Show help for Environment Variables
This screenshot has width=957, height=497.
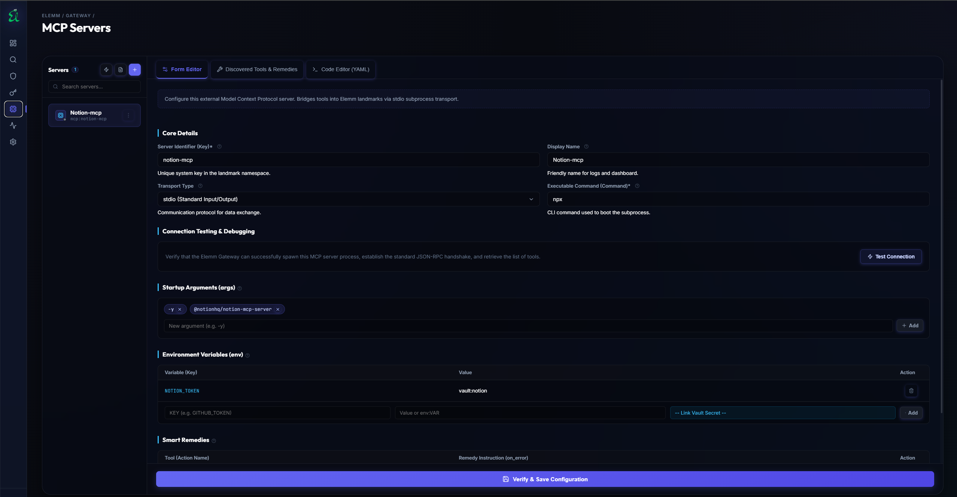247,355
